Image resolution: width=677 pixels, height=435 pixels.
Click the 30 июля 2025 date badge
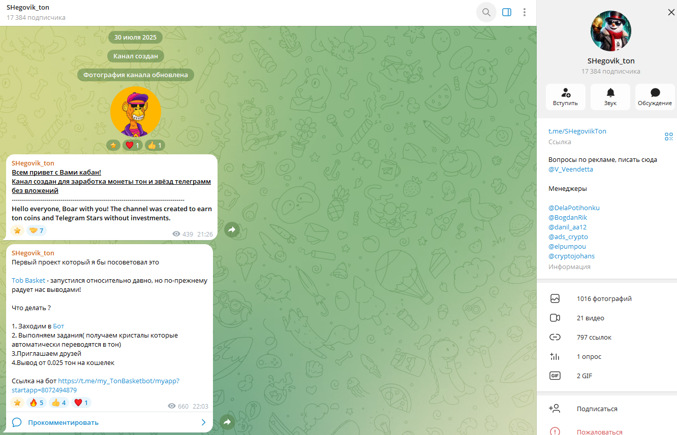136,37
